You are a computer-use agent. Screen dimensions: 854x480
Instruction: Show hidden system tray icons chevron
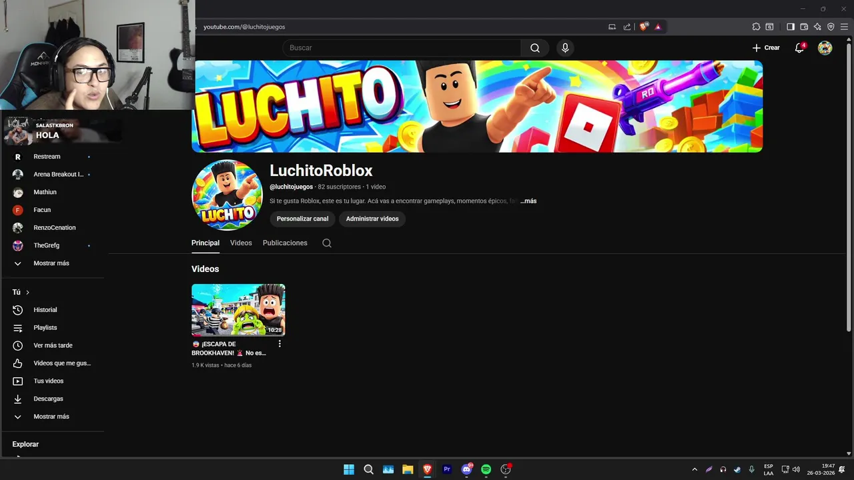click(x=695, y=469)
